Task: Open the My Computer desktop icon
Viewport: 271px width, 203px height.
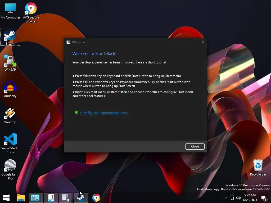Action: (10, 11)
